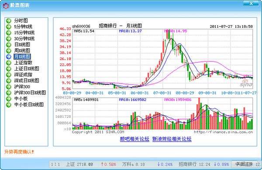This screenshot has height=170, width=262.
Task: Show the 上证日K线图 chart
Action: pos(27,69)
